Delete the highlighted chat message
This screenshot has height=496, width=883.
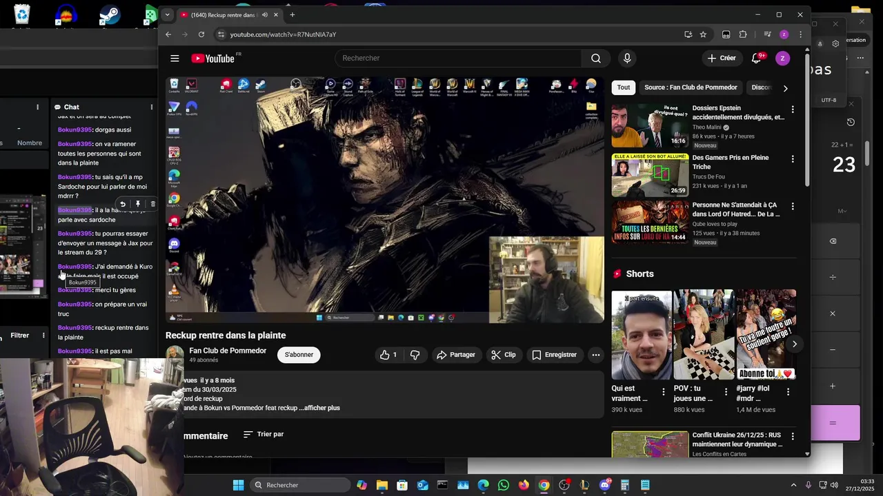152,204
